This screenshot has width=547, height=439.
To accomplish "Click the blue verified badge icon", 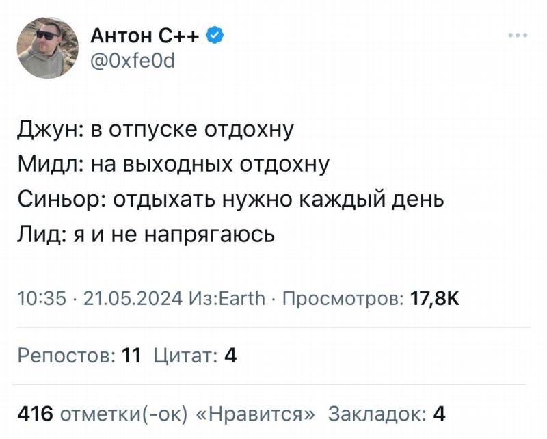I will pos(215,36).
